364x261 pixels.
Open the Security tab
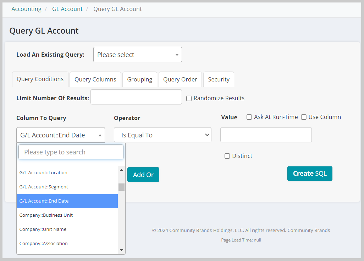click(x=219, y=79)
